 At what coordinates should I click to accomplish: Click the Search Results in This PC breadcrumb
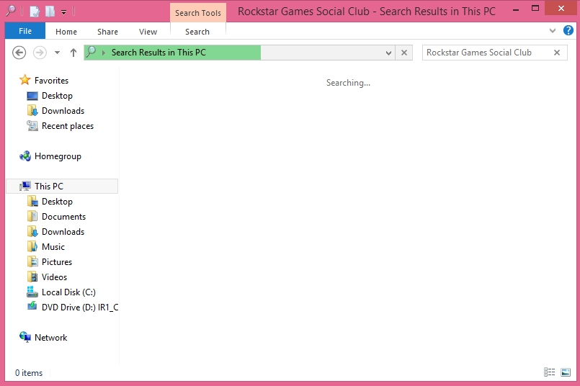tap(159, 53)
